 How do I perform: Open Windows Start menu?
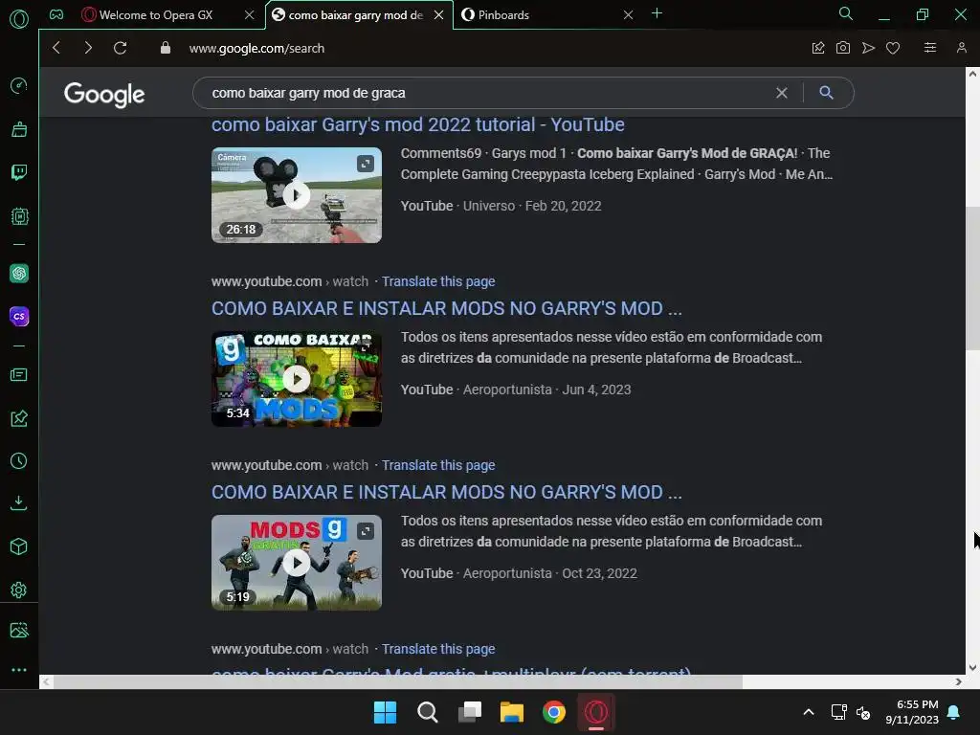[385, 712]
